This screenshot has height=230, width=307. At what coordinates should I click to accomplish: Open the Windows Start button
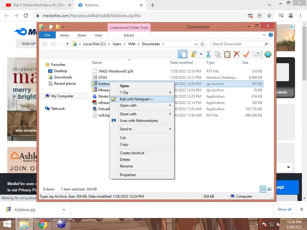tap(7, 224)
